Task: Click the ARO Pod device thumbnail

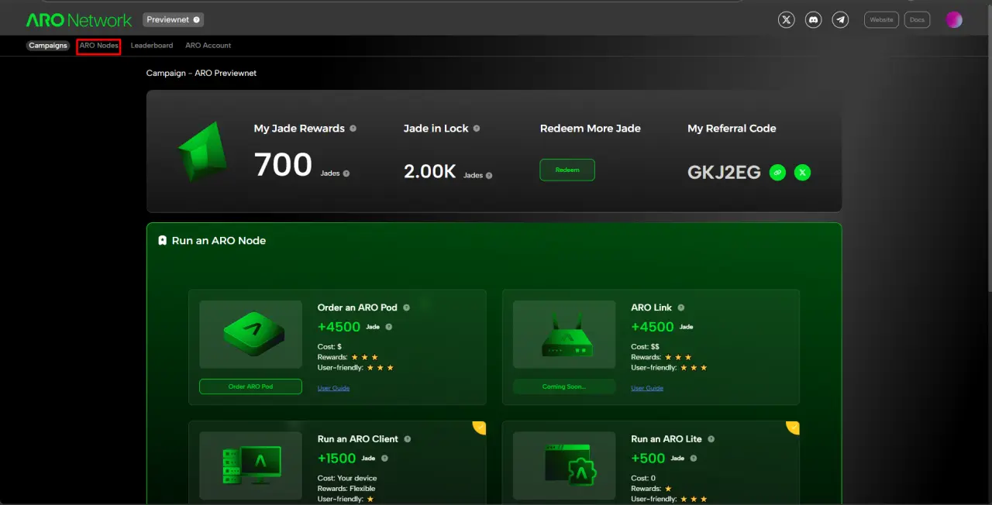Action: [x=250, y=335]
